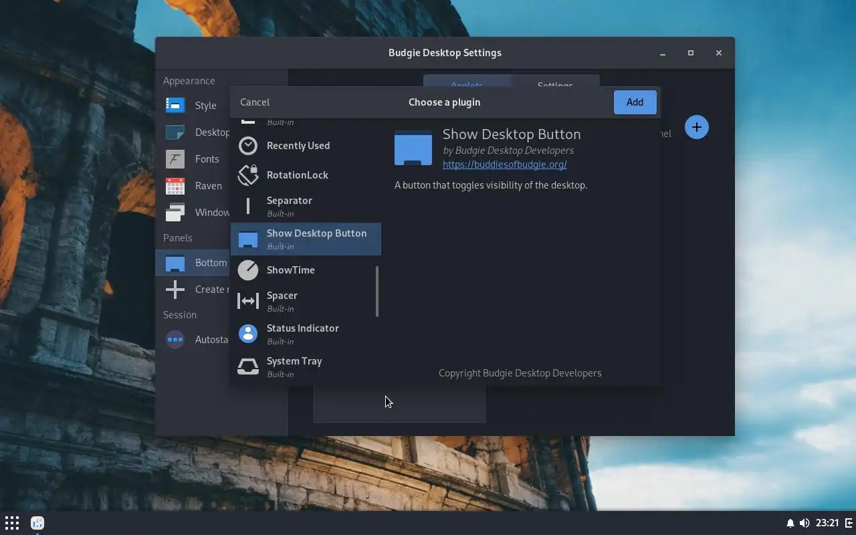
Task: Select the ShowTime plugin row
Action: point(306,270)
